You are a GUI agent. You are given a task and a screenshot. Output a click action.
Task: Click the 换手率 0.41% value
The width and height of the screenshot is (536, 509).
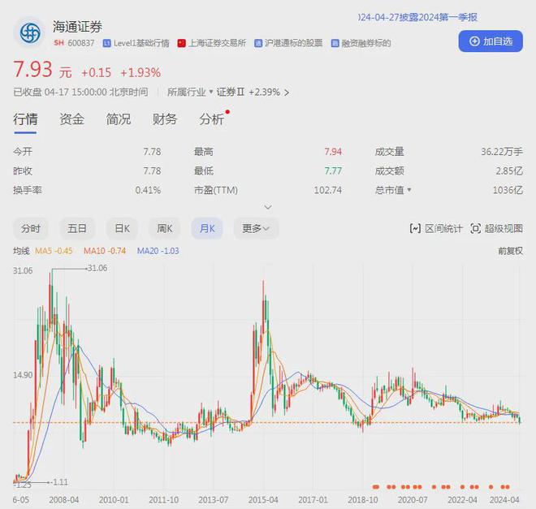click(148, 190)
